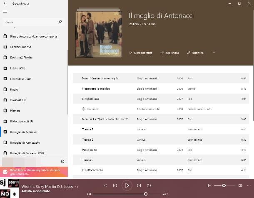The width and height of the screenshot is (254, 198).
Task: Click the now playing album art thumbnail
Action: pos(10,188)
